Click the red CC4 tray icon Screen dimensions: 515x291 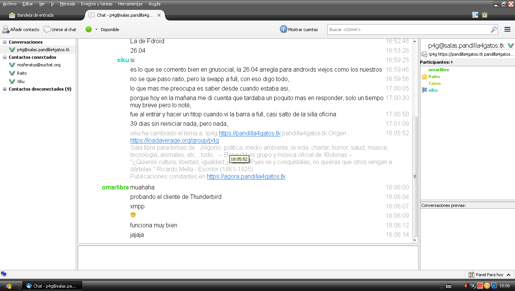tap(480, 286)
